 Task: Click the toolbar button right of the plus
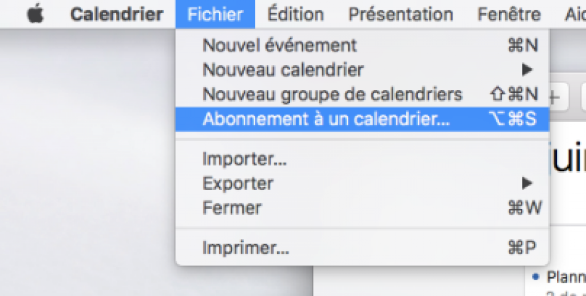(583, 97)
